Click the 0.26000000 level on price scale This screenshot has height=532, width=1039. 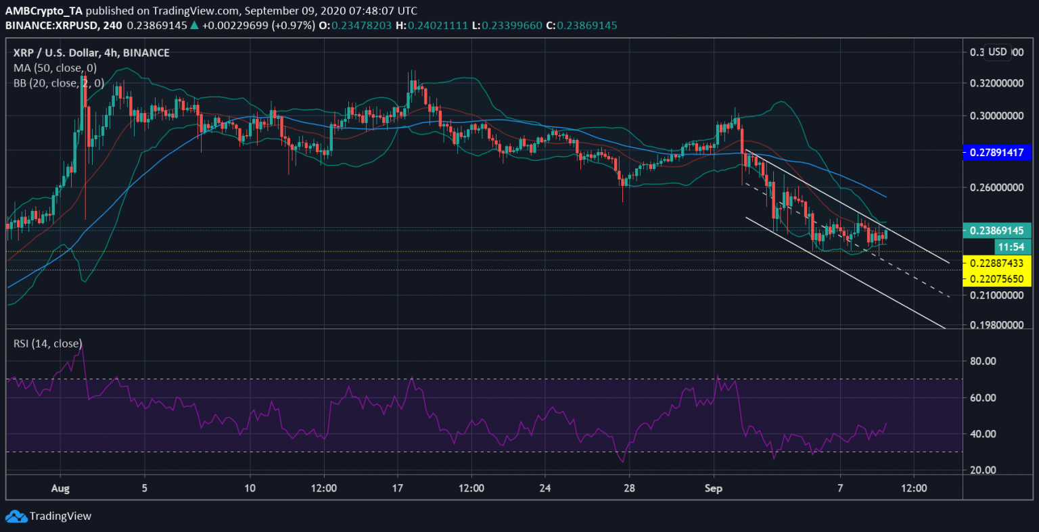click(996, 187)
